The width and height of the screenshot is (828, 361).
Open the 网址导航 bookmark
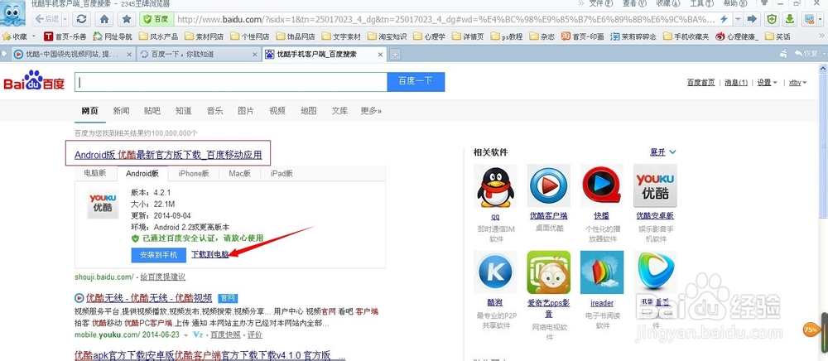point(113,37)
